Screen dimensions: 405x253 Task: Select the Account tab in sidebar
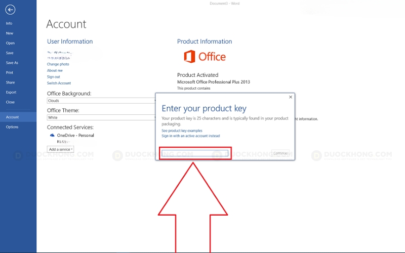click(18, 117)
